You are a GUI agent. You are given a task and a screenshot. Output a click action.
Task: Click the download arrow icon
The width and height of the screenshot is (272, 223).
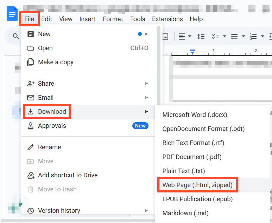coord(31,112)
